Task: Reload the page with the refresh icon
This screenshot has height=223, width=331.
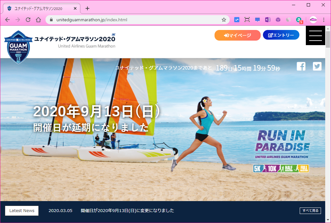Action: tap(28, 20)
